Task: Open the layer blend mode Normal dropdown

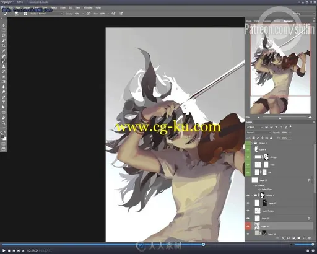Action: pyautogui.click(x=258, y=133)
